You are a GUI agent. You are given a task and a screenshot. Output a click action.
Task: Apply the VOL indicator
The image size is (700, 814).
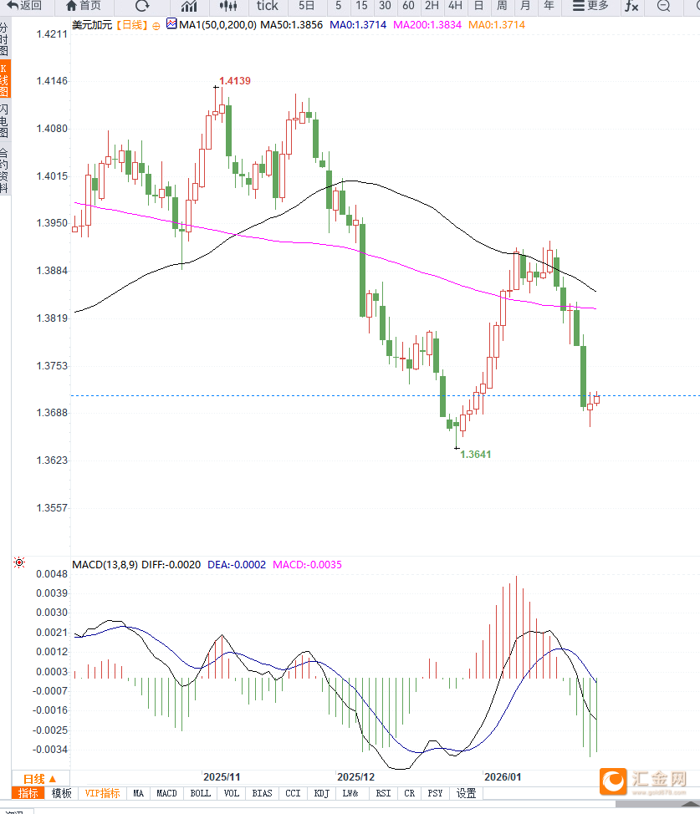pos(232,793)
